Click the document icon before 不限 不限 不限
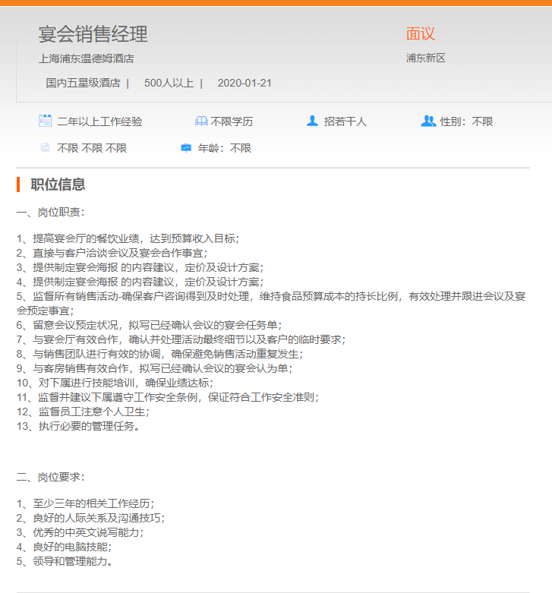Image resolution: width=552 pixels, height=593 pixels. click(45, 148)
